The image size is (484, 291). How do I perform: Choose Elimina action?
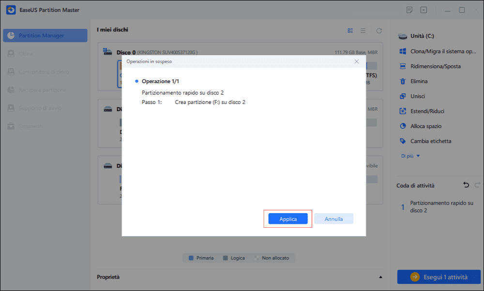[x=419, y=81]
